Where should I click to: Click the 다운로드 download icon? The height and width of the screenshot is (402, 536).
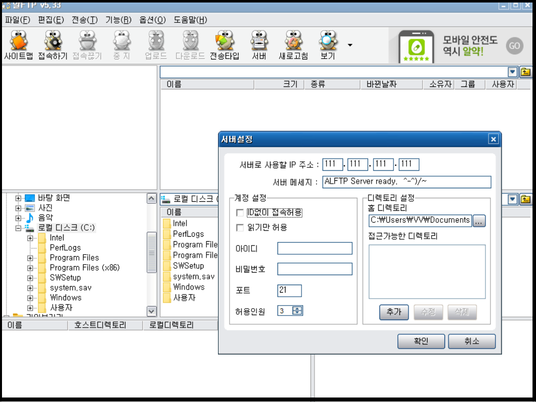190,45
